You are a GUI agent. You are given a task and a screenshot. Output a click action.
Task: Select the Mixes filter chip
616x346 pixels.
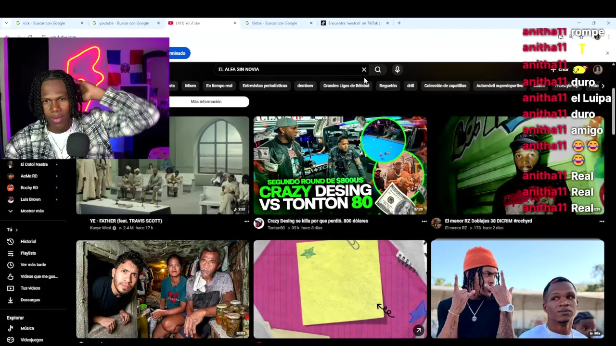point(191,86)
